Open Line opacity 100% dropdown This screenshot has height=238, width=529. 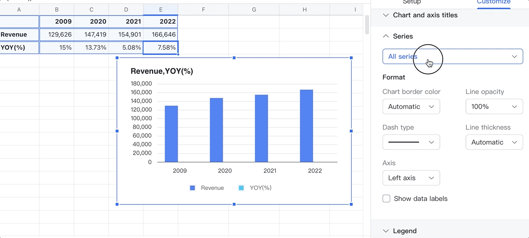coord(494,106)
